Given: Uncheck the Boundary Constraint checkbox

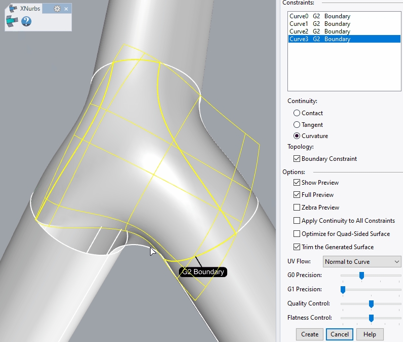Looking at the screenshot, I should click(x=297, y=159).
